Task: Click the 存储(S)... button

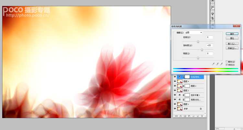Action: point(232,48)
